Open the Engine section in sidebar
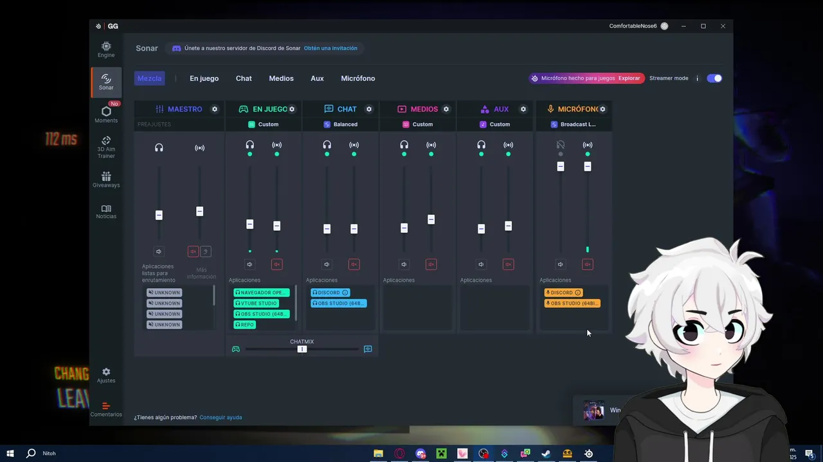 tap(106, 49)
